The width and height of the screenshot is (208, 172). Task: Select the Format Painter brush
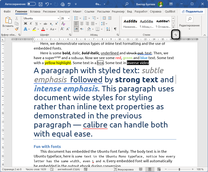[17, 29]
